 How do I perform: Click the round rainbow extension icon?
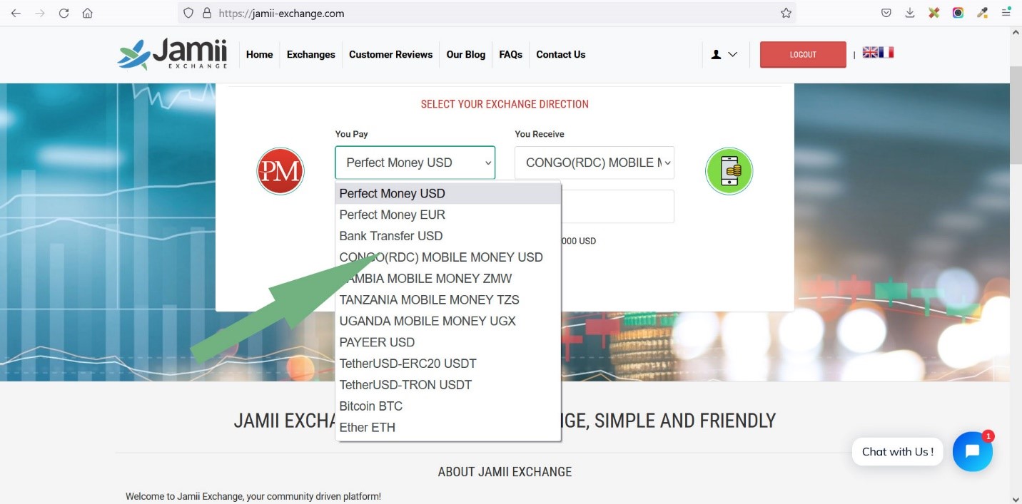(x=958, y=13)
